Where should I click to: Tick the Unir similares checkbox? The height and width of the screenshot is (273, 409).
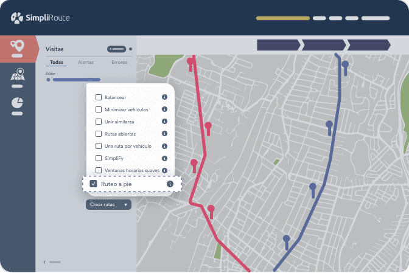point(99,122)
